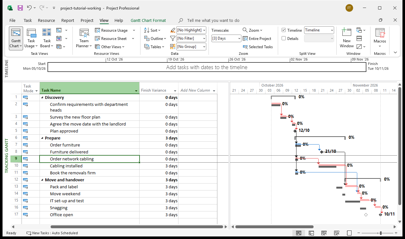Switch to the Report ribbon tab
Screen dimensions: 405x239
(x=68, y=20)
